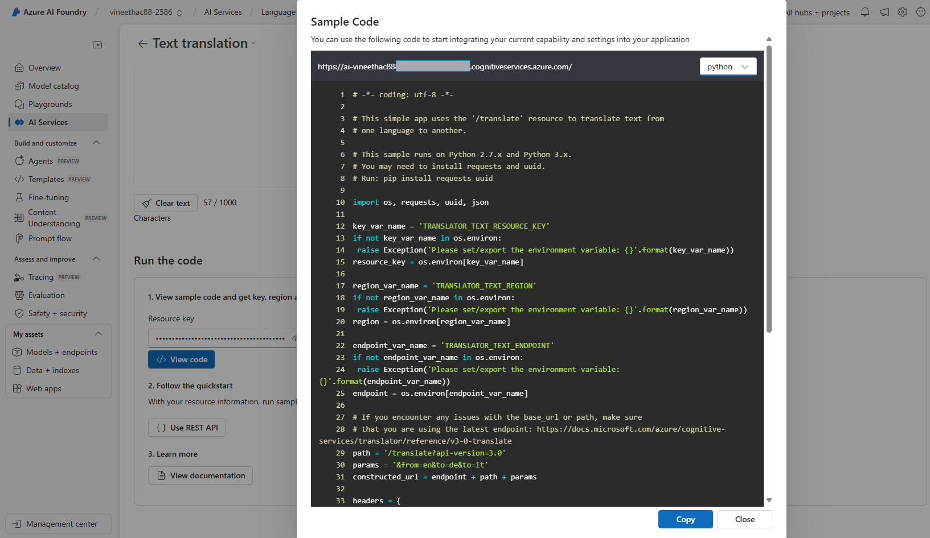Click the Content Understanding icon

[19, 218]
